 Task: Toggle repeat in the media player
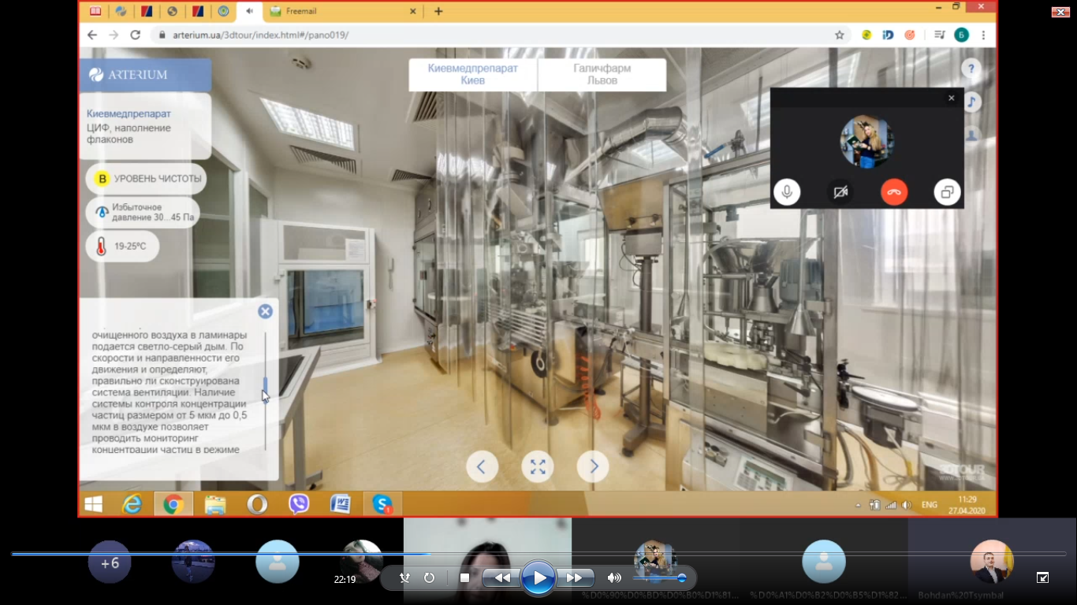click(x=430, y=578)
